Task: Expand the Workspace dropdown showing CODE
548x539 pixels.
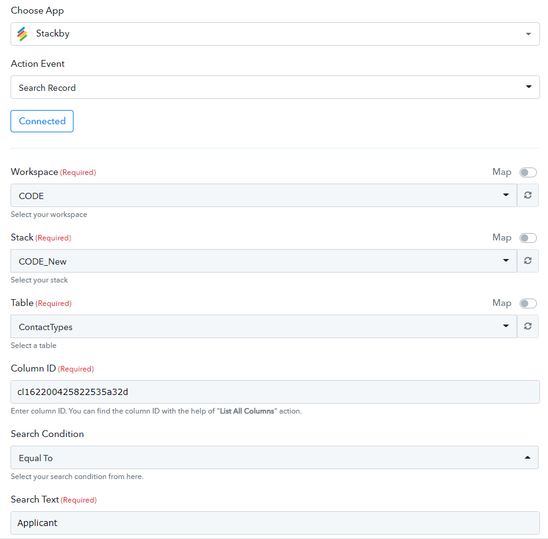Action: click(x=264, y=195)
